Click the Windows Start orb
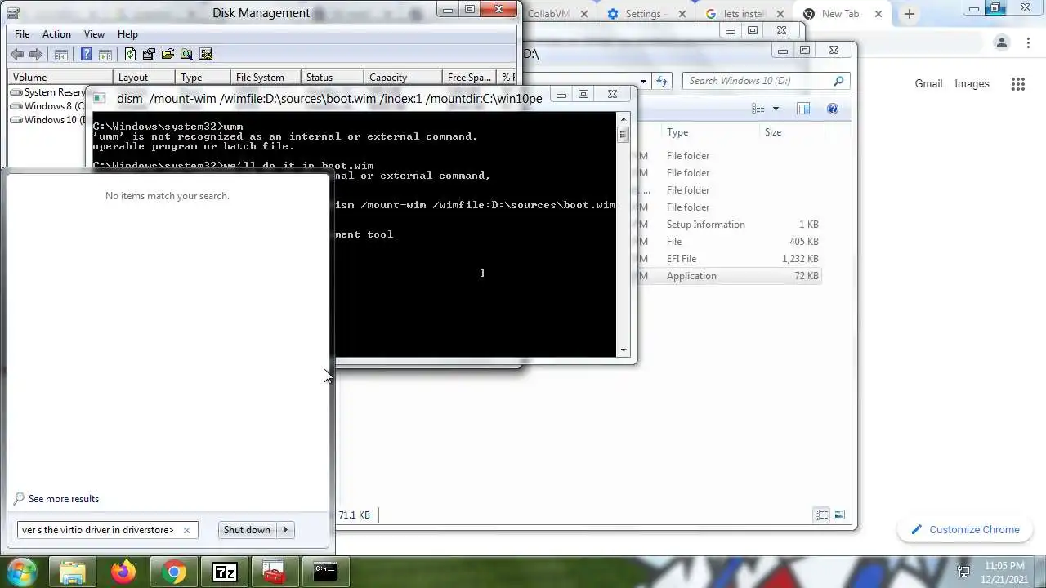 (x=21, y=572)
